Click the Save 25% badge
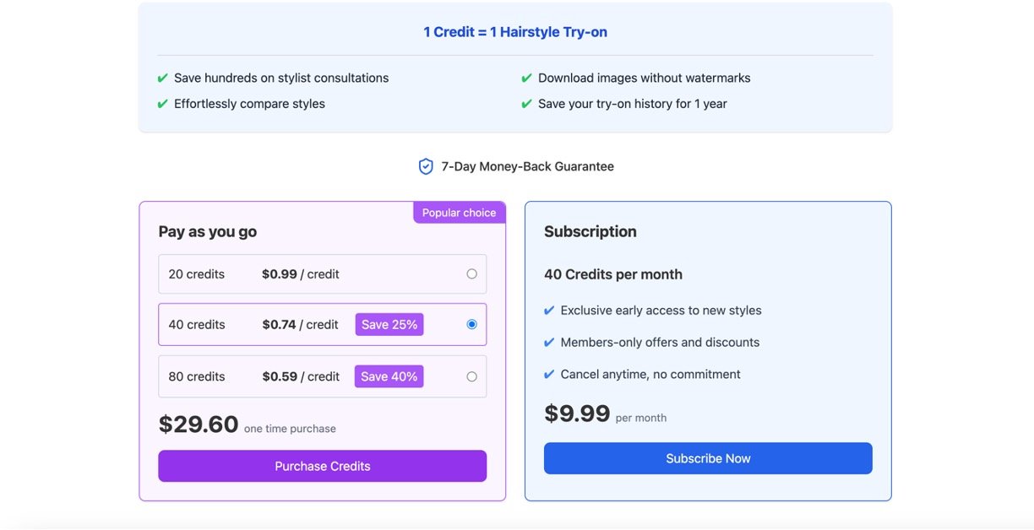Image resolution: width=1034 pixels, height=530 pixels. coord(389,325)
